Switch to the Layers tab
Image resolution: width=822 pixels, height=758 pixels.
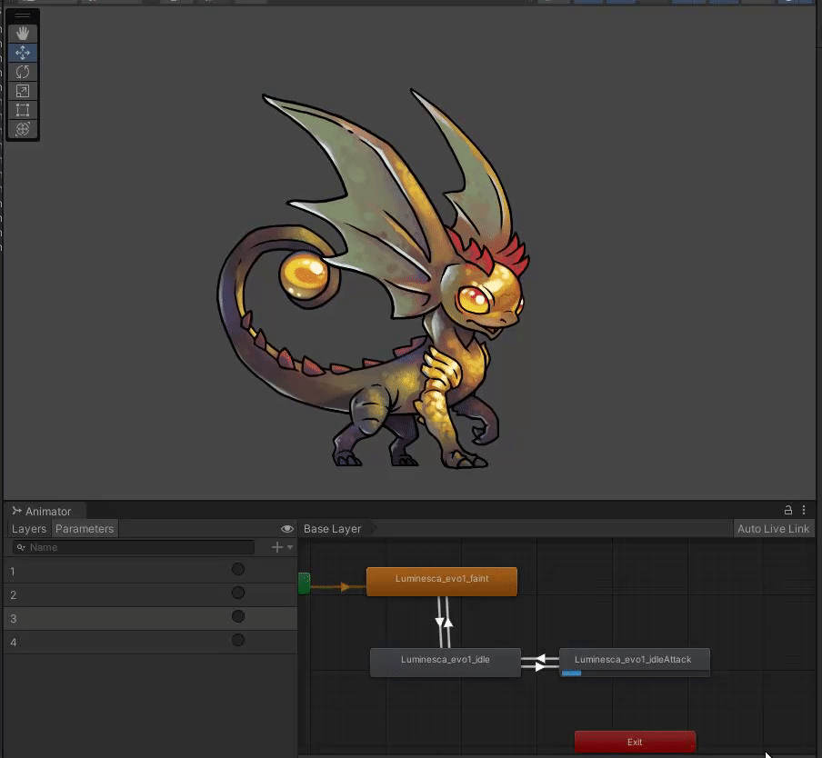point(28,529)
